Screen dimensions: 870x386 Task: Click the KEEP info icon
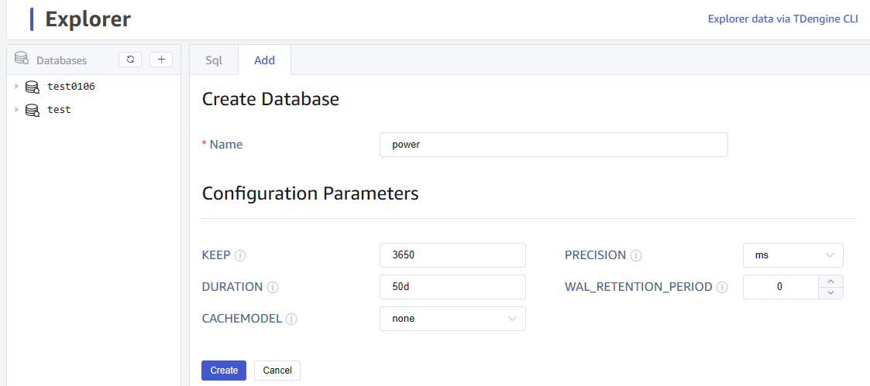(240, 255)
